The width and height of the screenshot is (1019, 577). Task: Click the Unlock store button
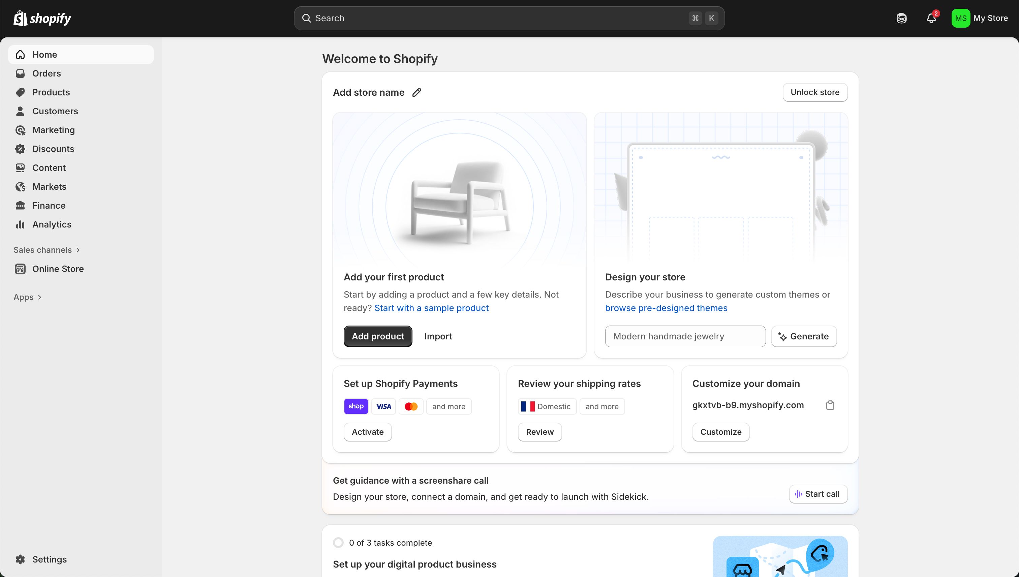point(814,92)
